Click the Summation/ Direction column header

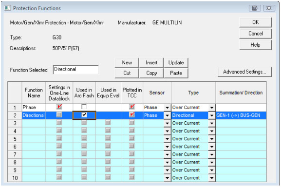coord(241,93)
